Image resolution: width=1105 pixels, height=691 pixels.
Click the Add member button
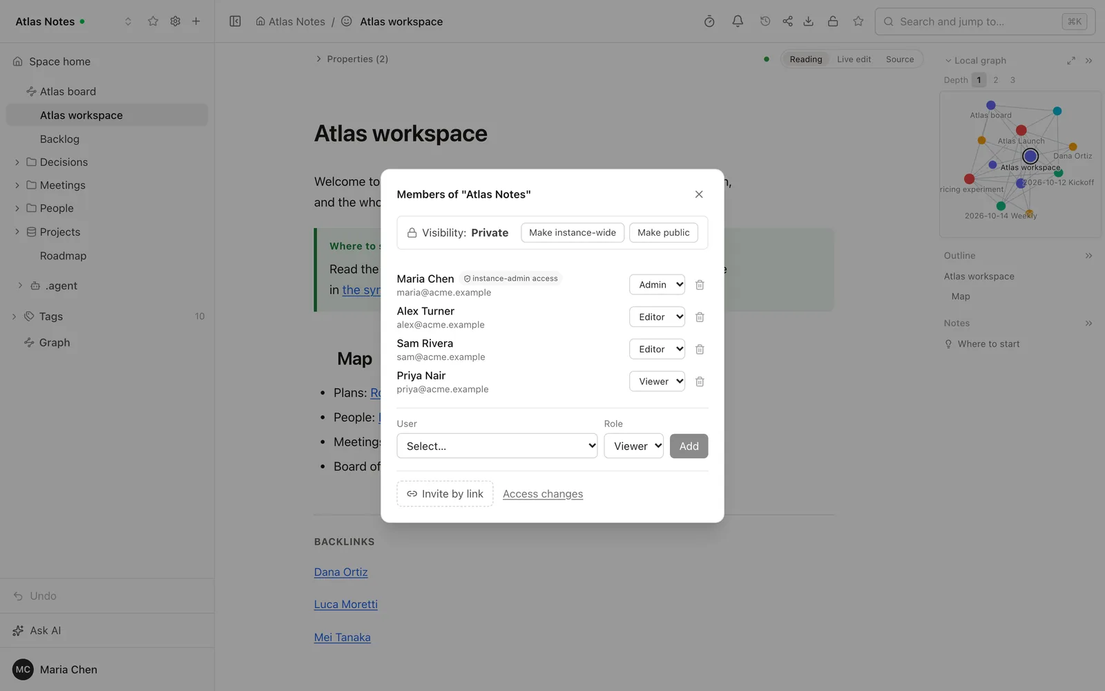click(689, 446)
